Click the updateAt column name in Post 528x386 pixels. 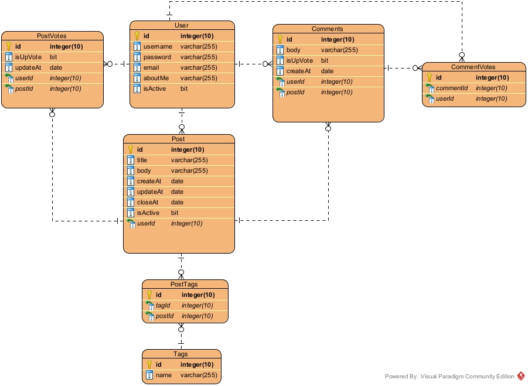(150, 192)
